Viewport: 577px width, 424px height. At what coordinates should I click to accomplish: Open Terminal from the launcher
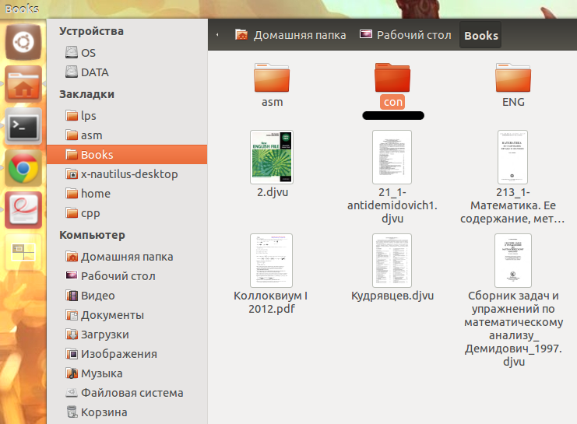click(x=23, y=125)
